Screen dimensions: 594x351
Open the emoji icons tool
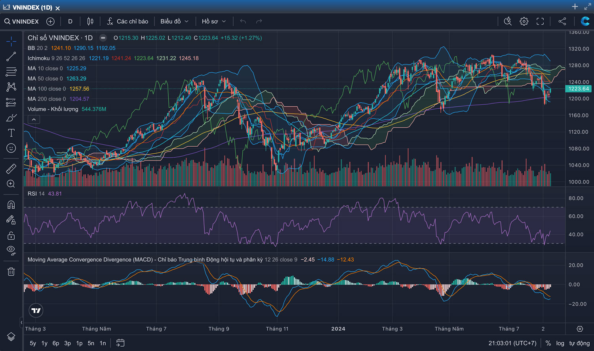11,148
